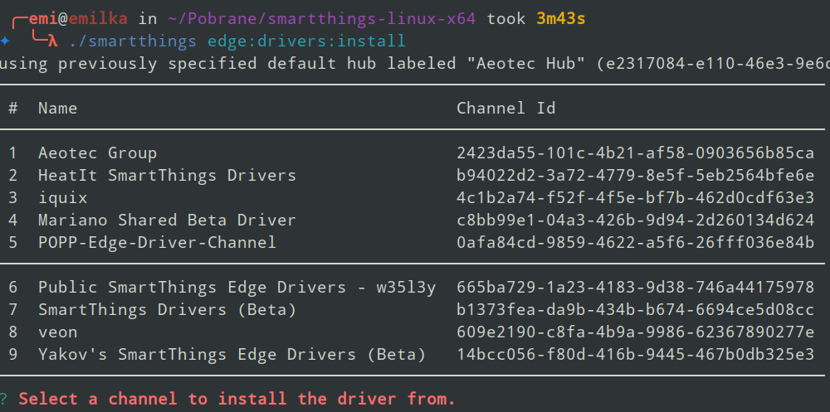Select the Aeotec Group channel row
The width and height of the screenshot is (830, 412).
pos(97,153)
